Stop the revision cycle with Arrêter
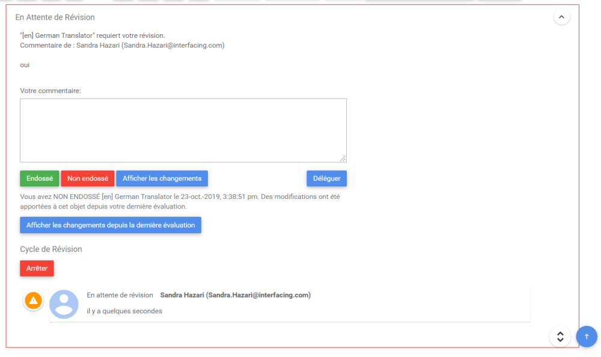601x357 pixels. 37,269
